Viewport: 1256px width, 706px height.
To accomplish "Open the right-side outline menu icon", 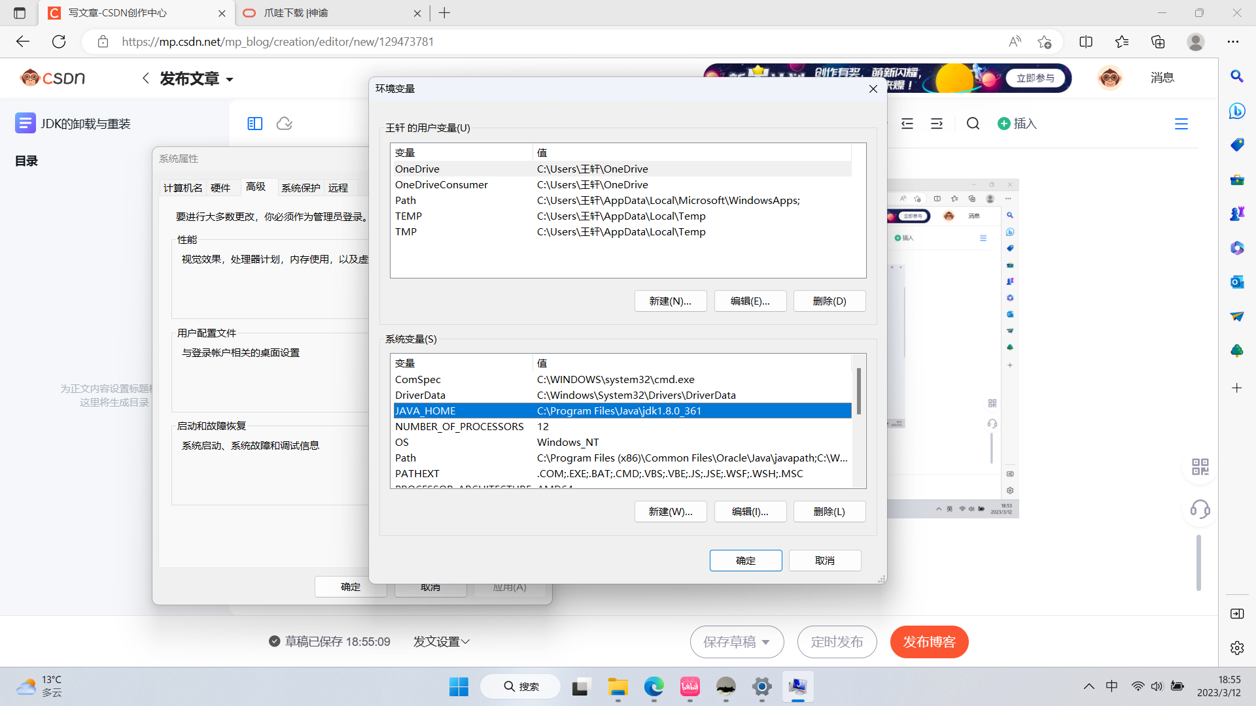I will pos(1181,124).
